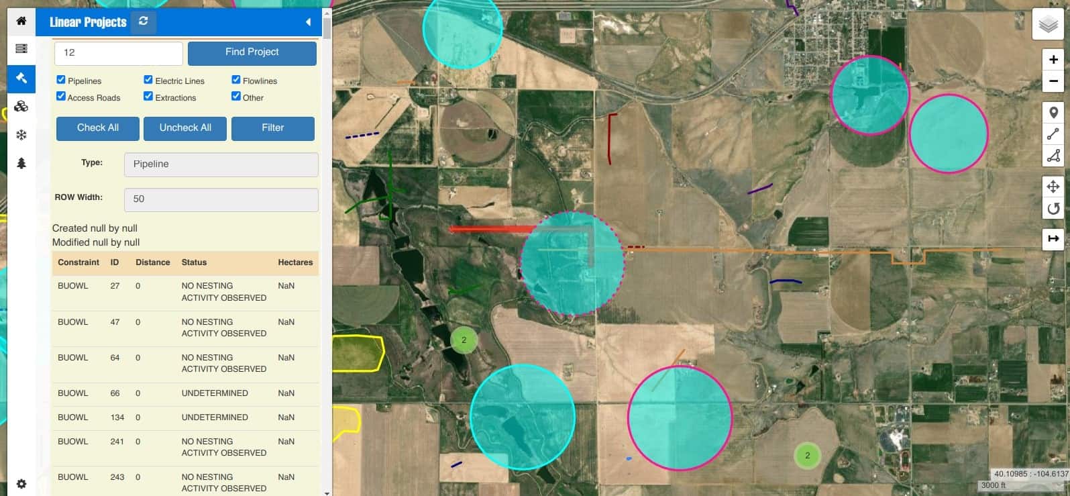Collapse the Linear Projects side panel

click(x=308, y=22)
